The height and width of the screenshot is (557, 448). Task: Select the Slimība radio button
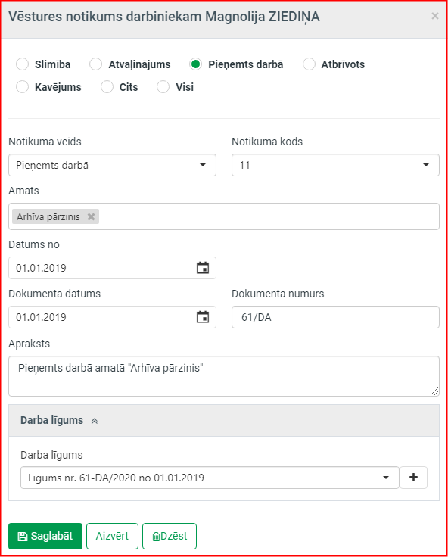(x=22, y=64)
